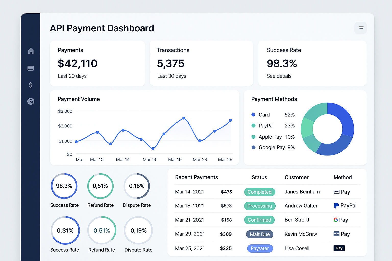This screenshot has width=392, height=261.
Task: Select the globe icon in the sidebar
Action: click(x=31, y=101)
